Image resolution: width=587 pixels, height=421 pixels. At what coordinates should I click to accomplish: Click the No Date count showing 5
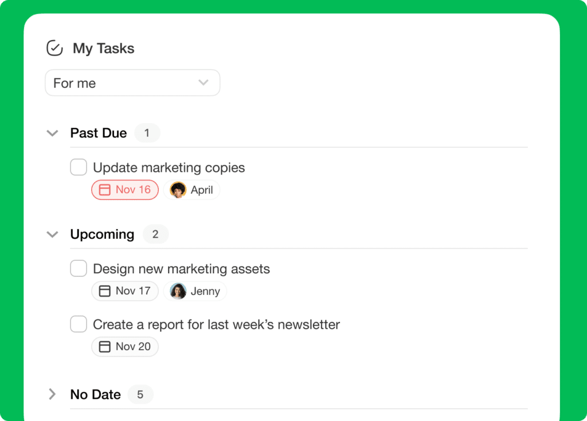tap(140, 394)
